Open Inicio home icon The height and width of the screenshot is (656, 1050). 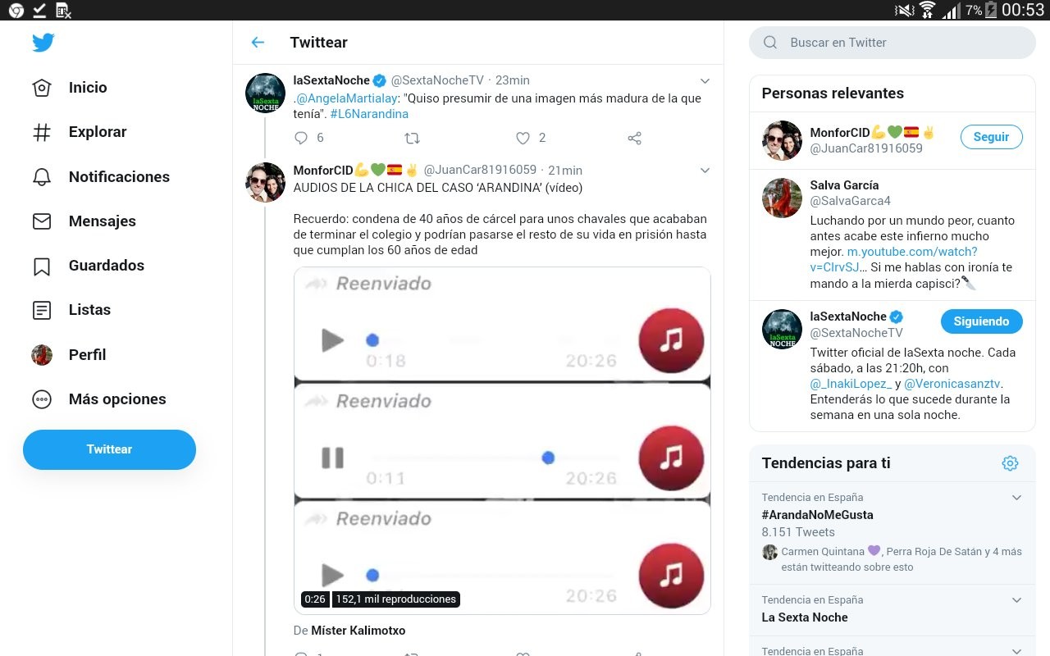(x=42, y=88)
